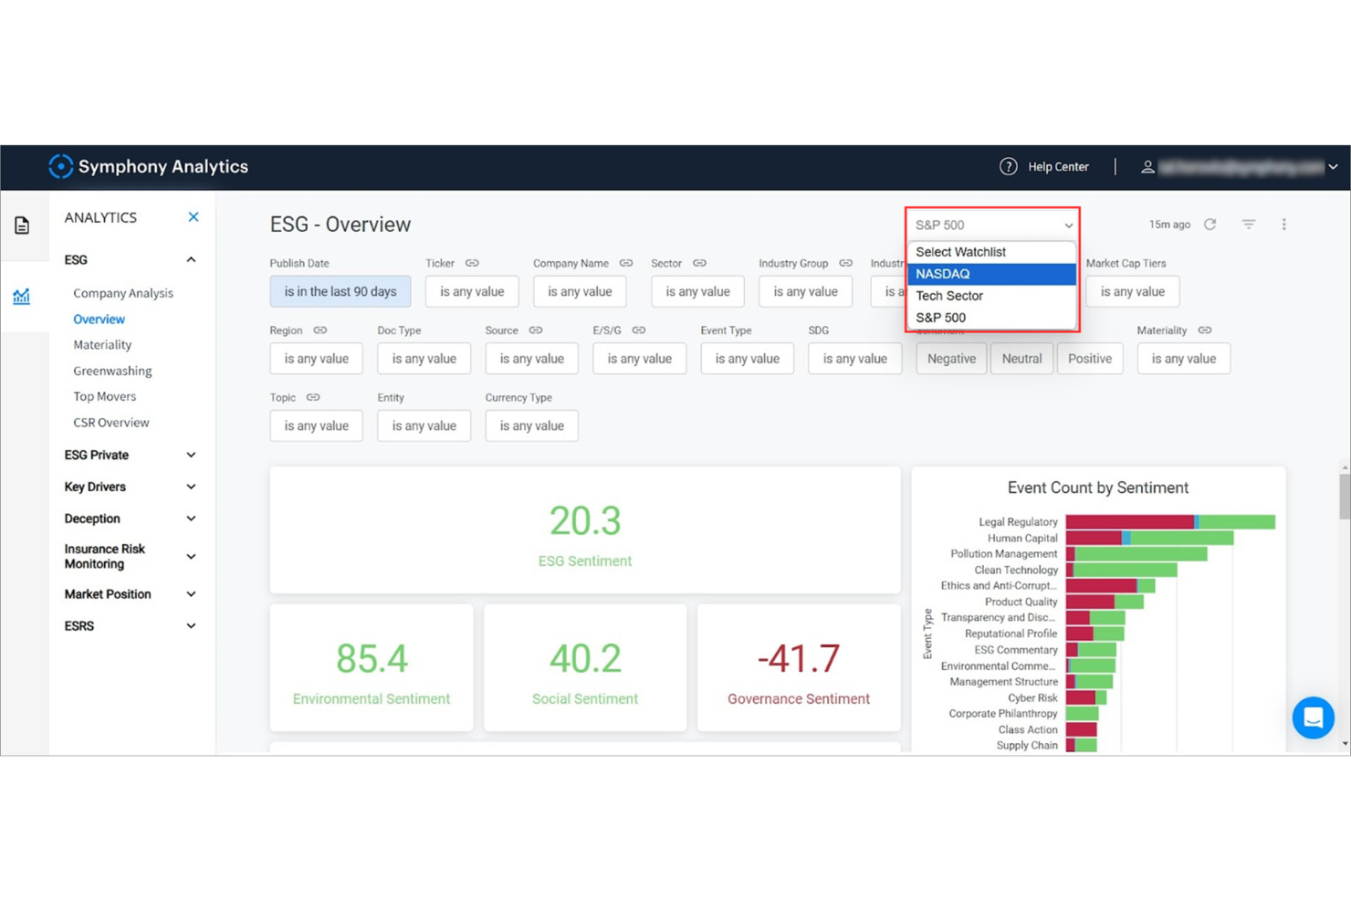This screenshot has width=1351, height=901.
Task: Open the S&P 500 watchlist dropdown
Action: click(x=992, y=225)
